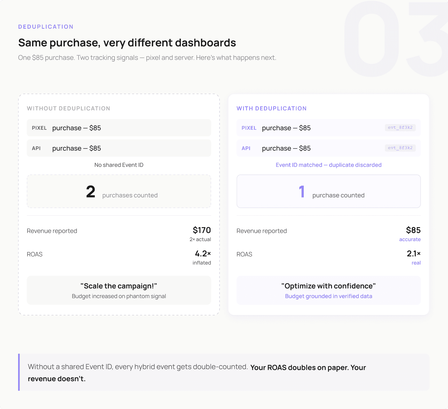
Task: Click 'Revenue reported' label in right card
Action: (x=262, y=231)
